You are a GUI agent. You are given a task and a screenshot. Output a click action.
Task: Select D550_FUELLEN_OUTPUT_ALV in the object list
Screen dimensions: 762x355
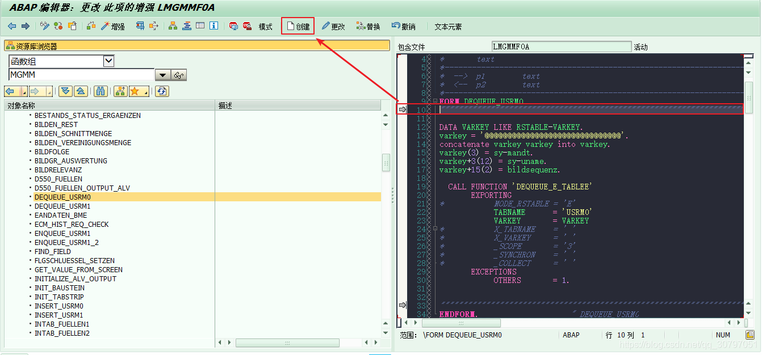point(82,188)
